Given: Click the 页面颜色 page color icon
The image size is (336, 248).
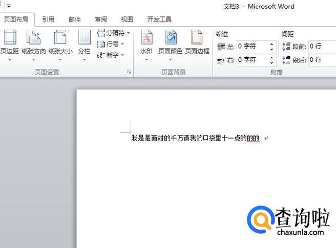Looking at the screenshot, I should click(171, 37).
